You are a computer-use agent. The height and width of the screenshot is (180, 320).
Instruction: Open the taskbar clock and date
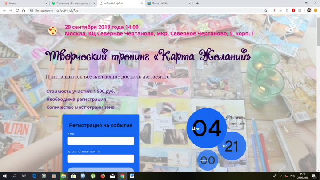[x=303, y=176]
